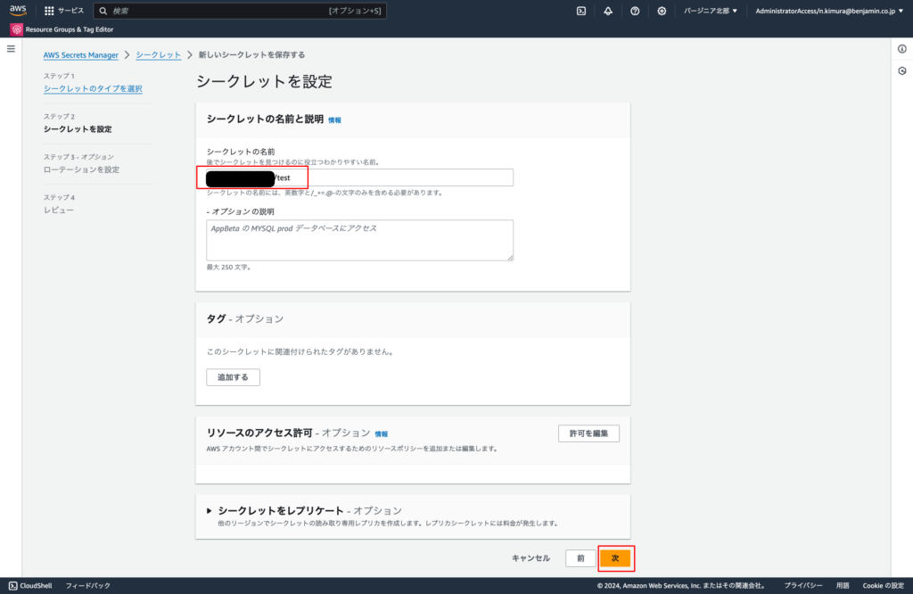
Task: Click the 追加する tag button
Action: (x=233, y=377)
